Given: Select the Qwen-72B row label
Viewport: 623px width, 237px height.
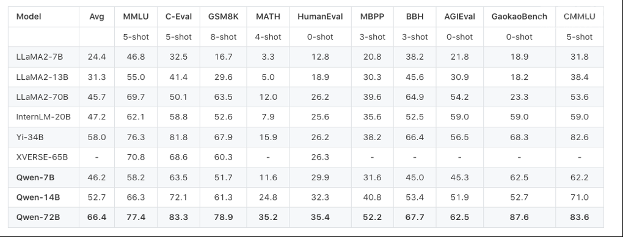Looking at the screenshot, I should coord(35,217).
